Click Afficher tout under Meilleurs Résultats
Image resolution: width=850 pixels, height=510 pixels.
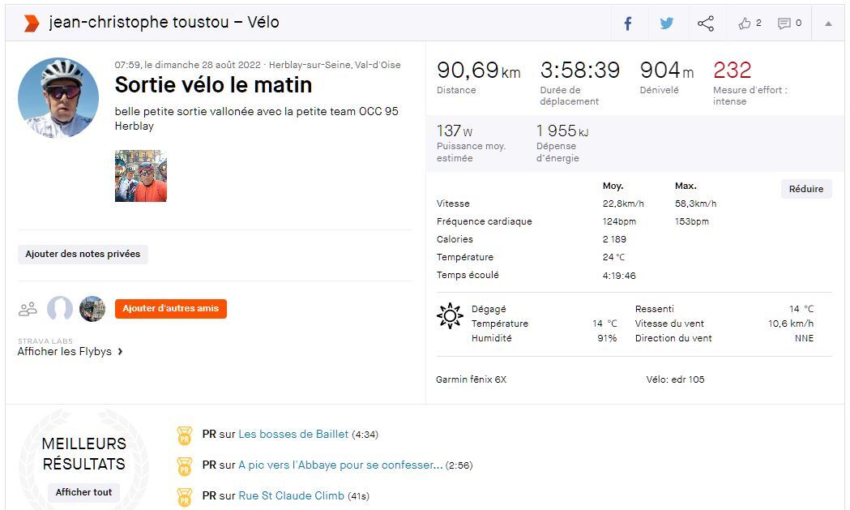[x=84, y=492]
